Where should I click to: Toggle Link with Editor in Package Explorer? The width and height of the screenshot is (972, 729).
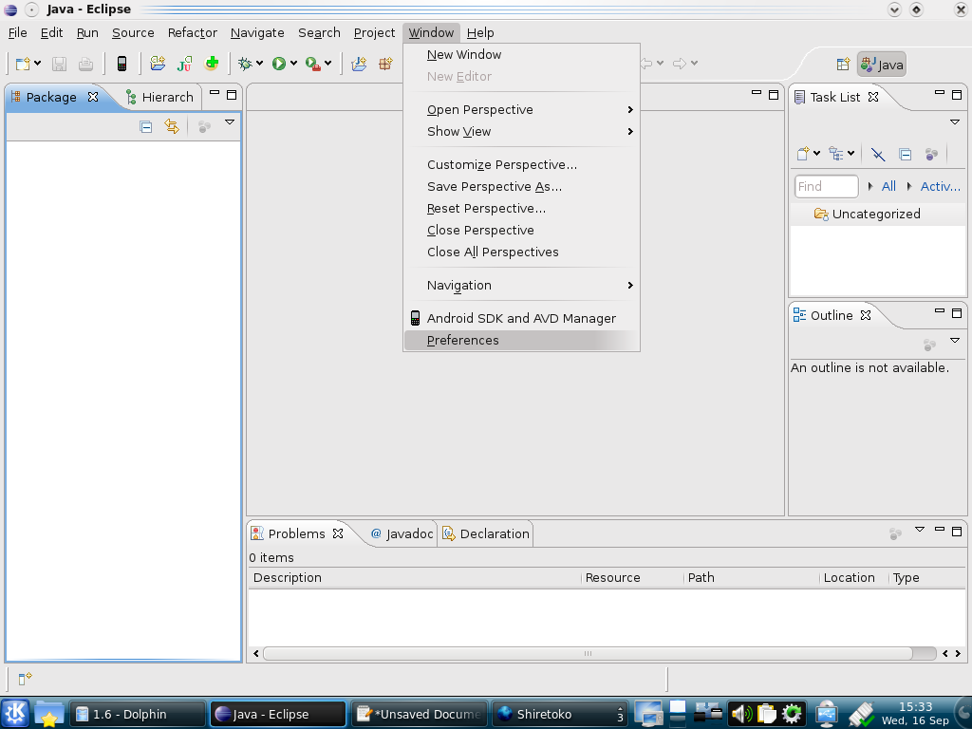point(172,126)
